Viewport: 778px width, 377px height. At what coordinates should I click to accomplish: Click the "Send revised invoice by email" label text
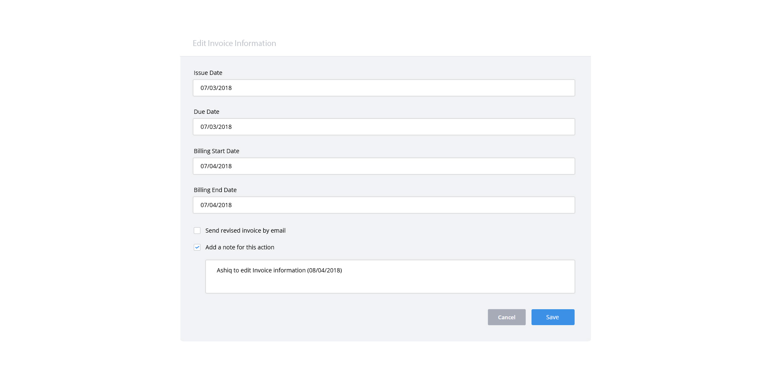click(245, 231)
